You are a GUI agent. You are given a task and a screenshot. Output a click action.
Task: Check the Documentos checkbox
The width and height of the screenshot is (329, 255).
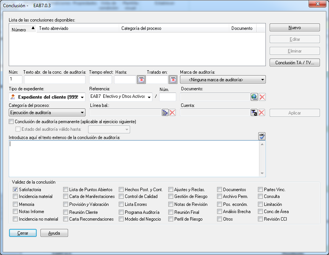coord(219,189)
